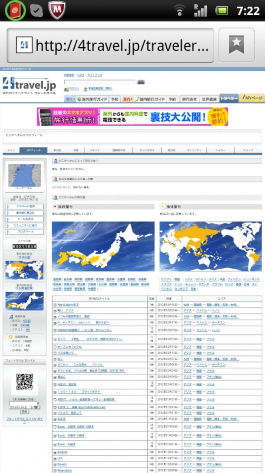Go to the MYページ tab
The width and height of the screenshot is (265, 473).
point(251,98)
